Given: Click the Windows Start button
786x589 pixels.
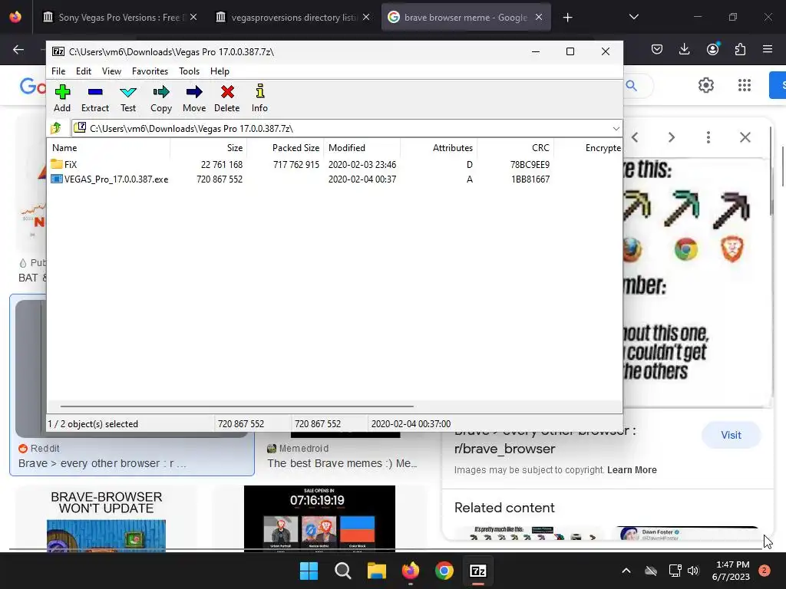Looking at the screenshot, I should [x=309, y=571].
